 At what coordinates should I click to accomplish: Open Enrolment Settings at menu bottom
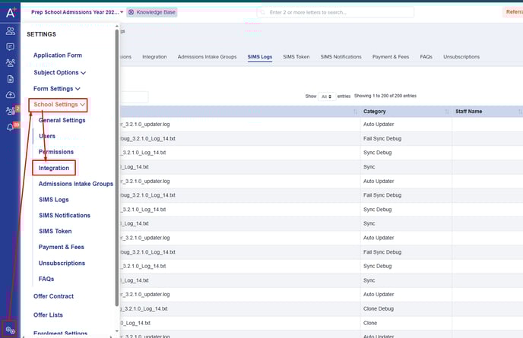pyautogui.click(x=60, y=333)
